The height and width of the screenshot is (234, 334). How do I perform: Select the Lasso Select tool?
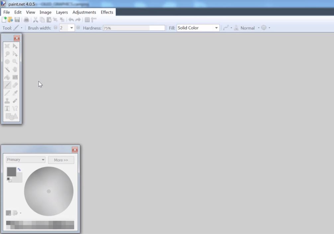coord(7,54)
